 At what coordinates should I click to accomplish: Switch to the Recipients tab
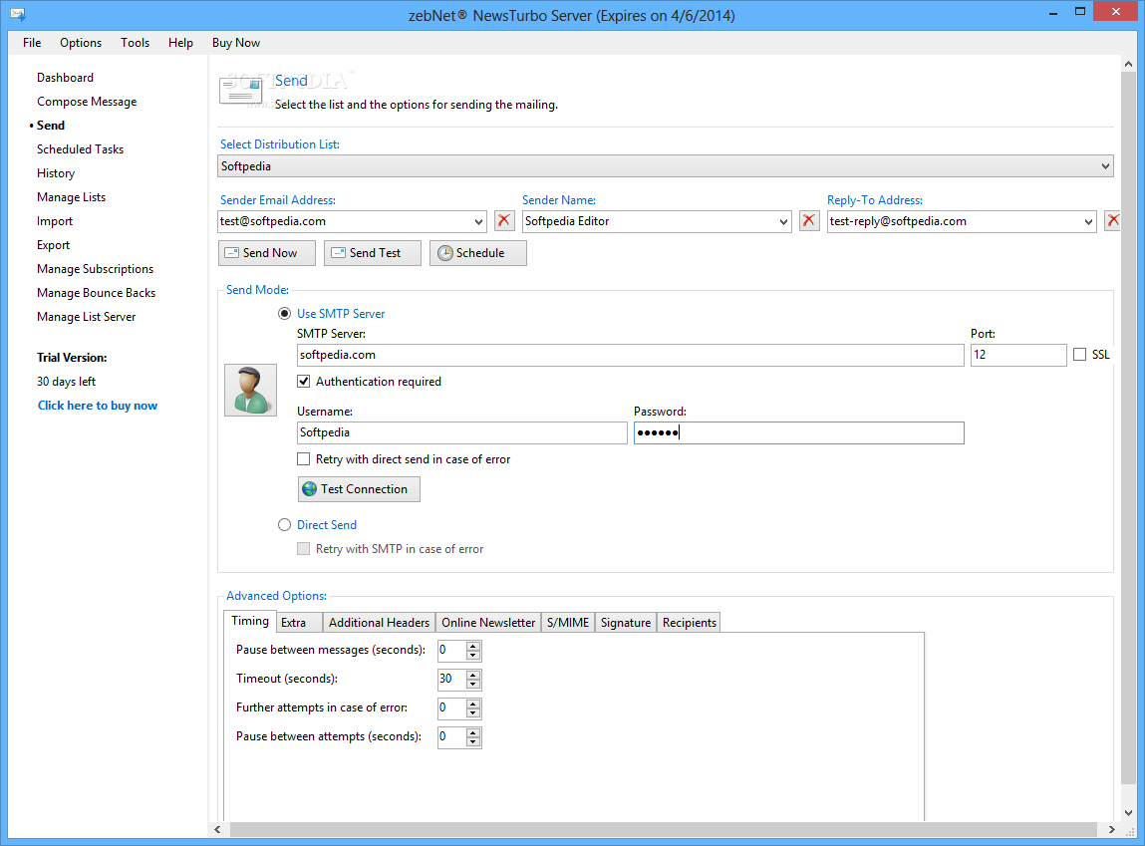tap(690, 623)
